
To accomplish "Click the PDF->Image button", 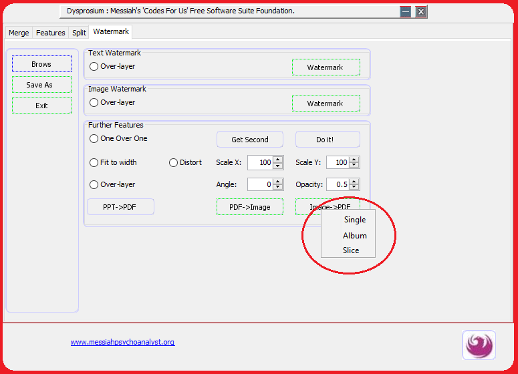I will pyautogui.click(x=250, y=207).
